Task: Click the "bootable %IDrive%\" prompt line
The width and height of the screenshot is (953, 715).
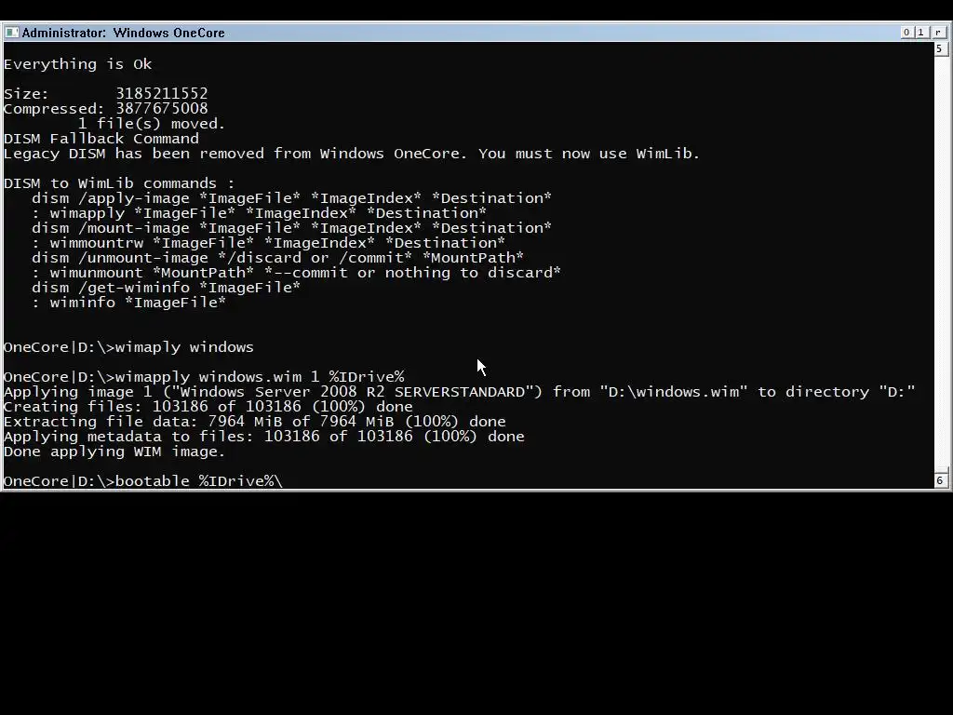Action: pyautogui.click(x=143, y=481)
